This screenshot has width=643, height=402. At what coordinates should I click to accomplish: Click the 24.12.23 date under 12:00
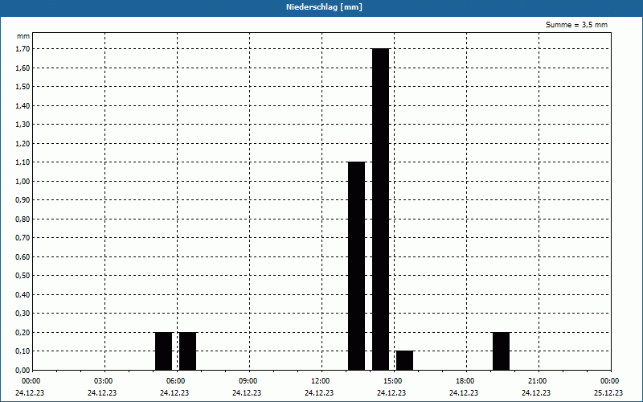pos(318,393)
